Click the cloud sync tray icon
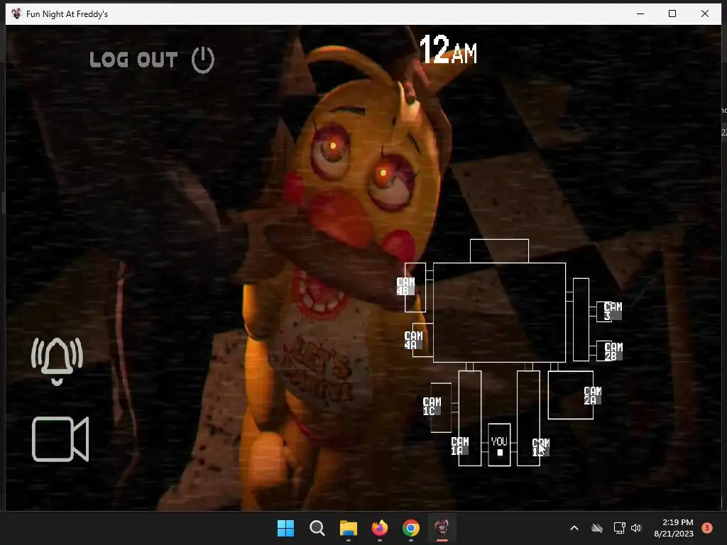The image size is (727, 545). click(597, 528)
